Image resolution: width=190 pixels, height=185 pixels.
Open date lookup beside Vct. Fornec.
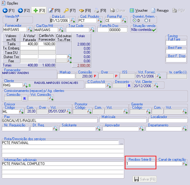[x=159, y=76]
